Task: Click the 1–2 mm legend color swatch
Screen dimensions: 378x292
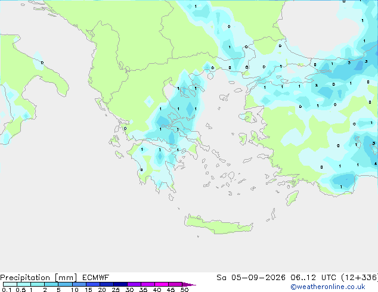Action: [x=38, y=284]
